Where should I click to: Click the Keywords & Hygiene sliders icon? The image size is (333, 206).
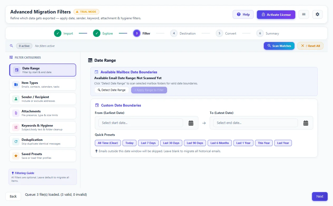tap(16, 127)
